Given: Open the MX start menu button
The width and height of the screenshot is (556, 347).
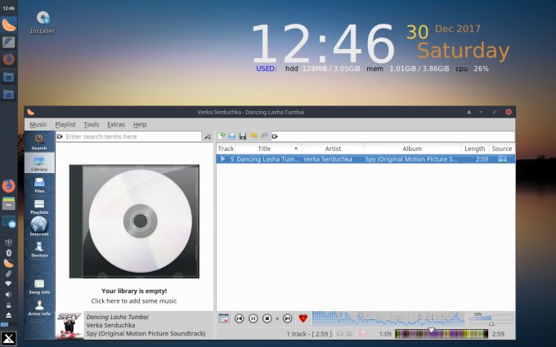Looking at the screenshot, I should (x=8, y=339).
